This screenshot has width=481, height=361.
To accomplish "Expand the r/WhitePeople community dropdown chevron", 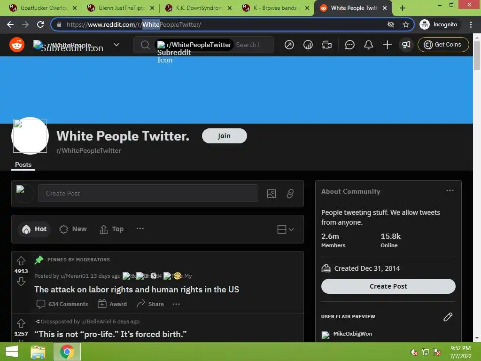I will coord(116,45).
